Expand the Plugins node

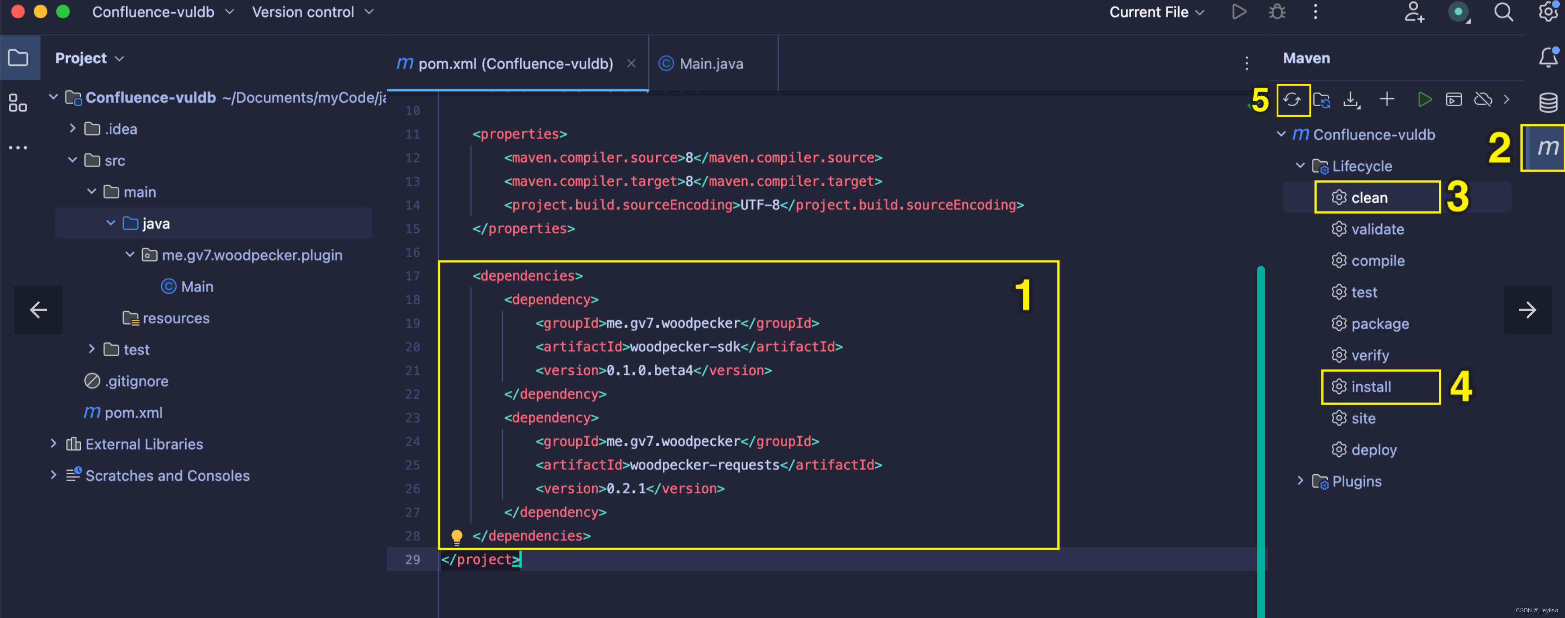[1300, 481]
